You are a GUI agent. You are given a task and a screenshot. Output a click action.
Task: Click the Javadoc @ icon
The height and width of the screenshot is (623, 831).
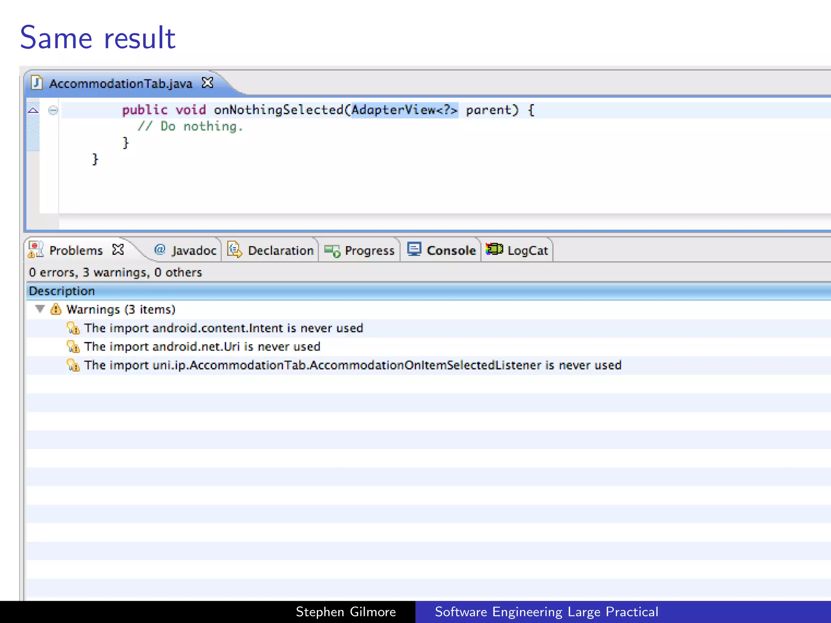coord(160,249)
